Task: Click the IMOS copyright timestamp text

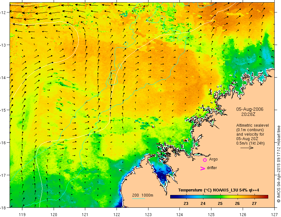Action: click(x=279, y=164)
